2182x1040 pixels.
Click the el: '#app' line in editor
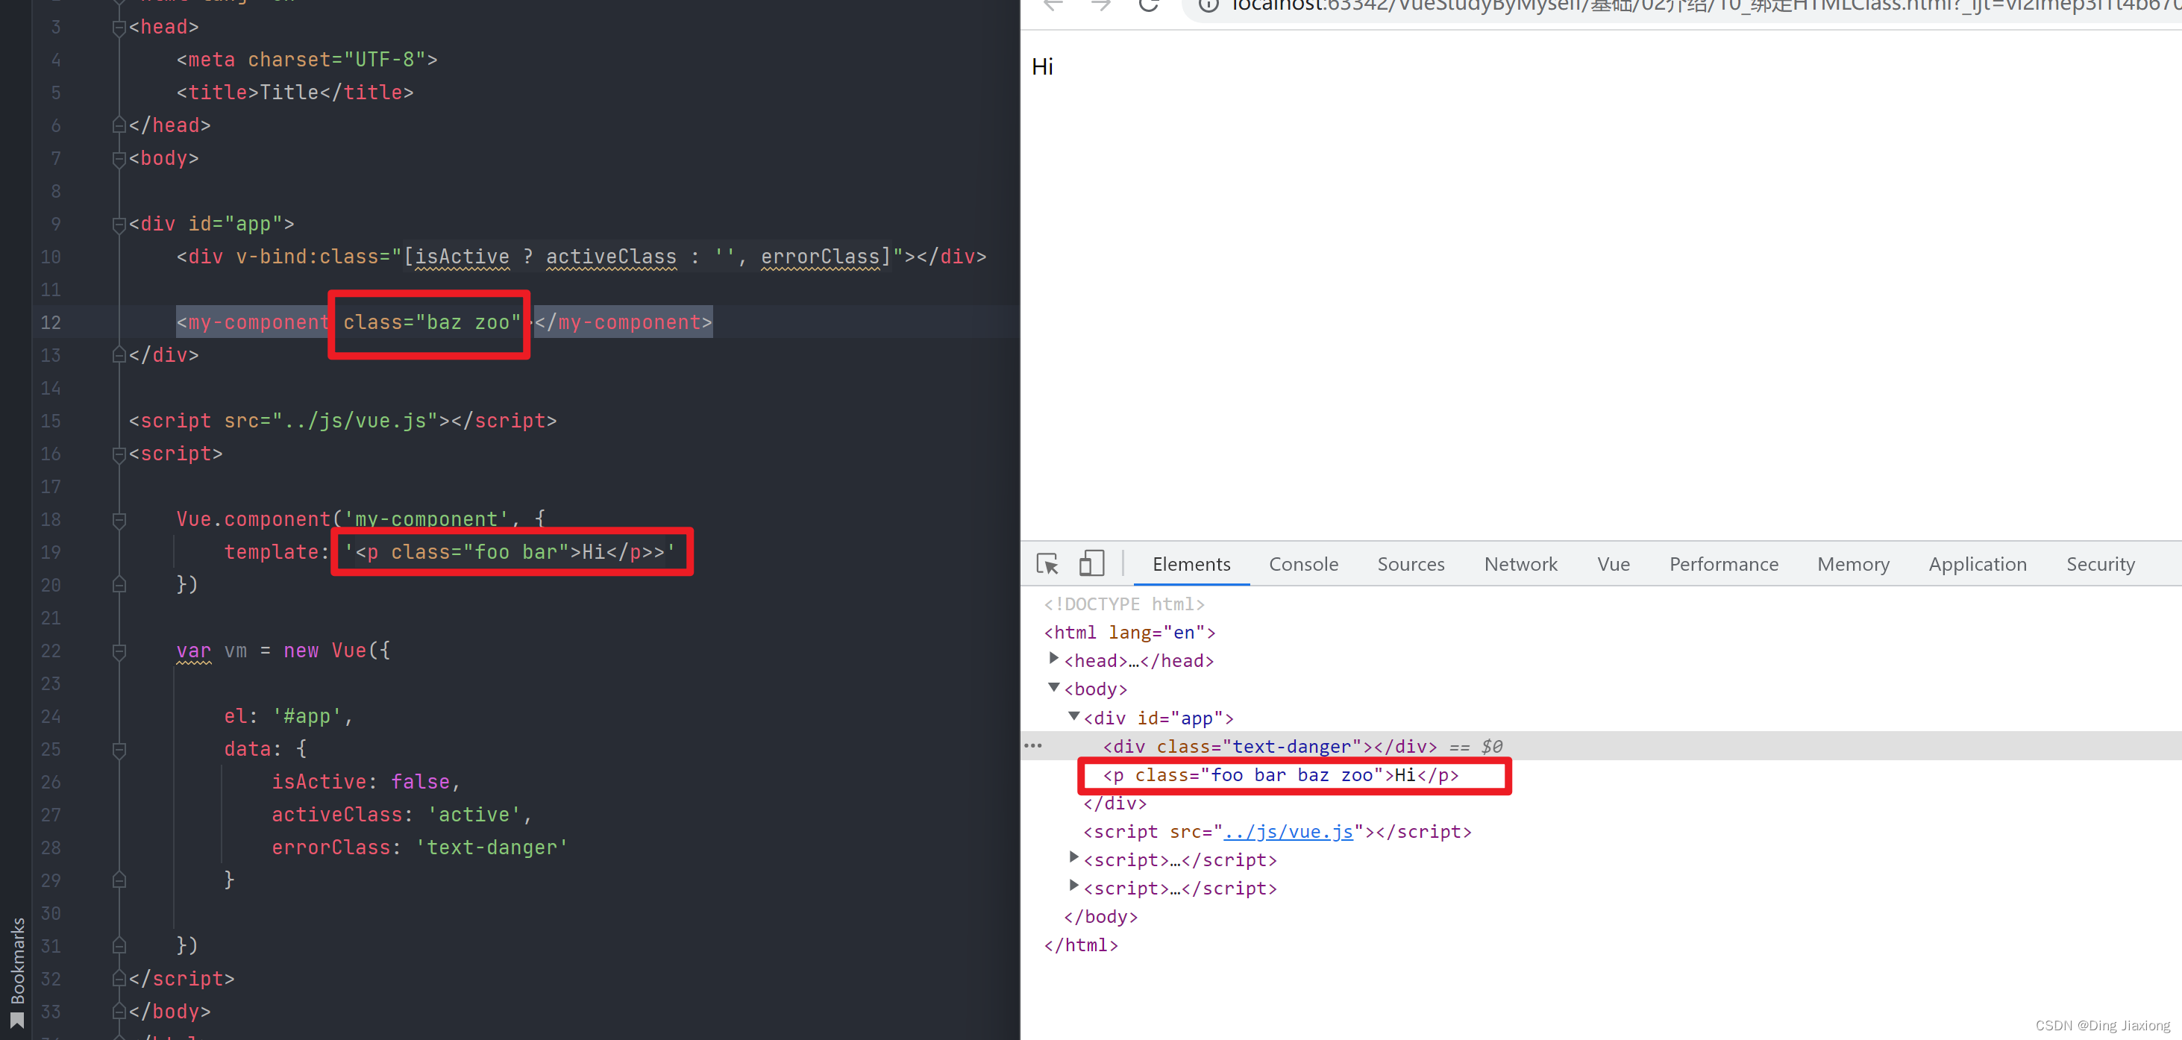click(x=288, y=716)
